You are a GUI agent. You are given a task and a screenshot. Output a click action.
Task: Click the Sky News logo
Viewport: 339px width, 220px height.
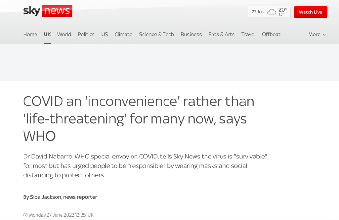pos(47,11)
